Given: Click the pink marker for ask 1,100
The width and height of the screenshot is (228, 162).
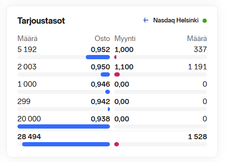Looking at the screenshot, I should (x=117, y=74).
